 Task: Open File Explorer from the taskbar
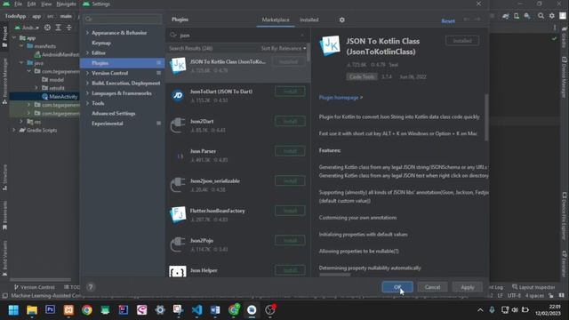click(x=32, y=310)
